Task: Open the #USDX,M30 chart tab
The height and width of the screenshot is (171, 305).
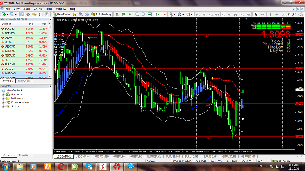Action: [x=101, y=156]
